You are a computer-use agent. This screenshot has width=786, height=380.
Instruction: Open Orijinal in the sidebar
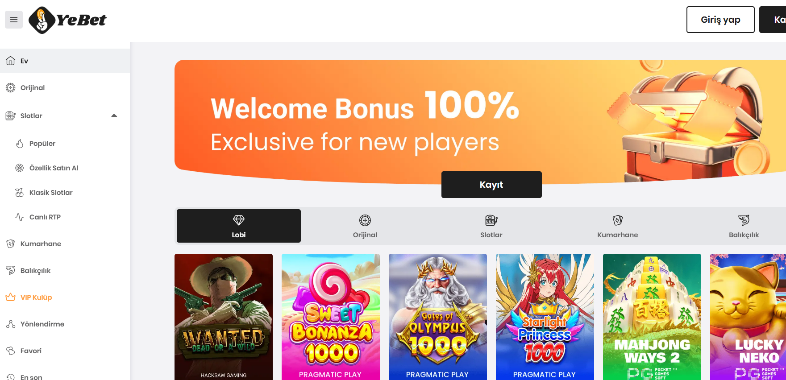(x=32, y=88)
